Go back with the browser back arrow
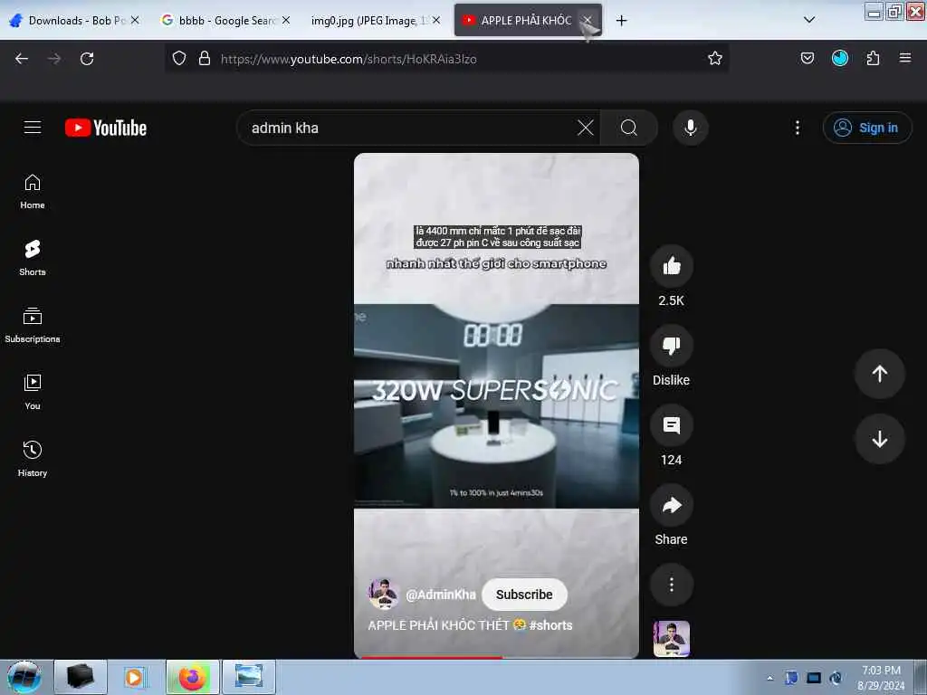The width and height of the screenshot is (927, 695). click(x=22, y=59)
